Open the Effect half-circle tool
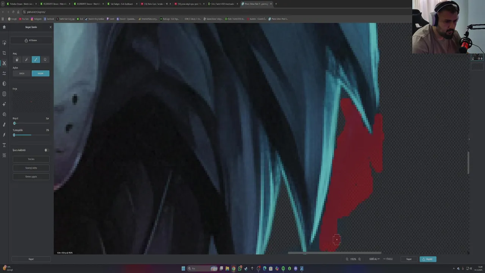485x273 pixels. click(4, 83)
